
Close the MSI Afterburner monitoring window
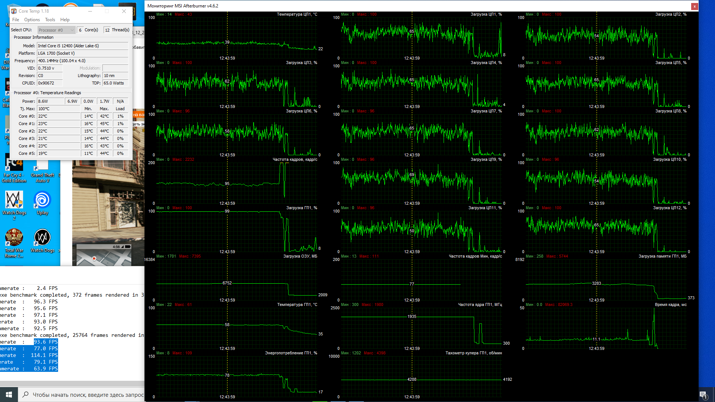pyautogui.click(x=695, y=6)
